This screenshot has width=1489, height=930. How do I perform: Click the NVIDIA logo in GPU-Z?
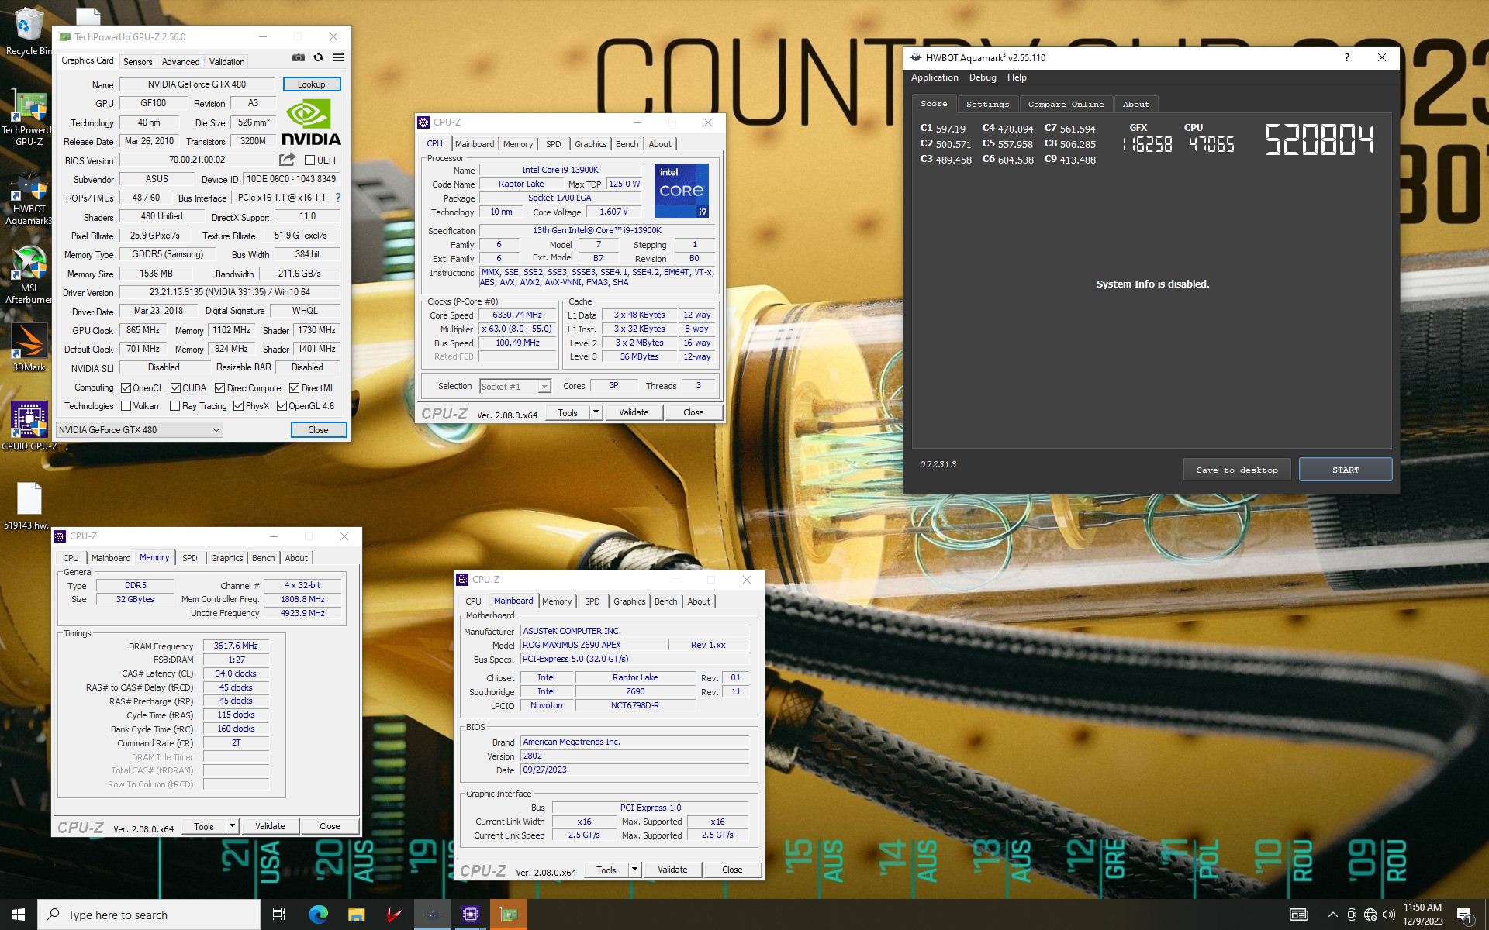click(311, 122)
